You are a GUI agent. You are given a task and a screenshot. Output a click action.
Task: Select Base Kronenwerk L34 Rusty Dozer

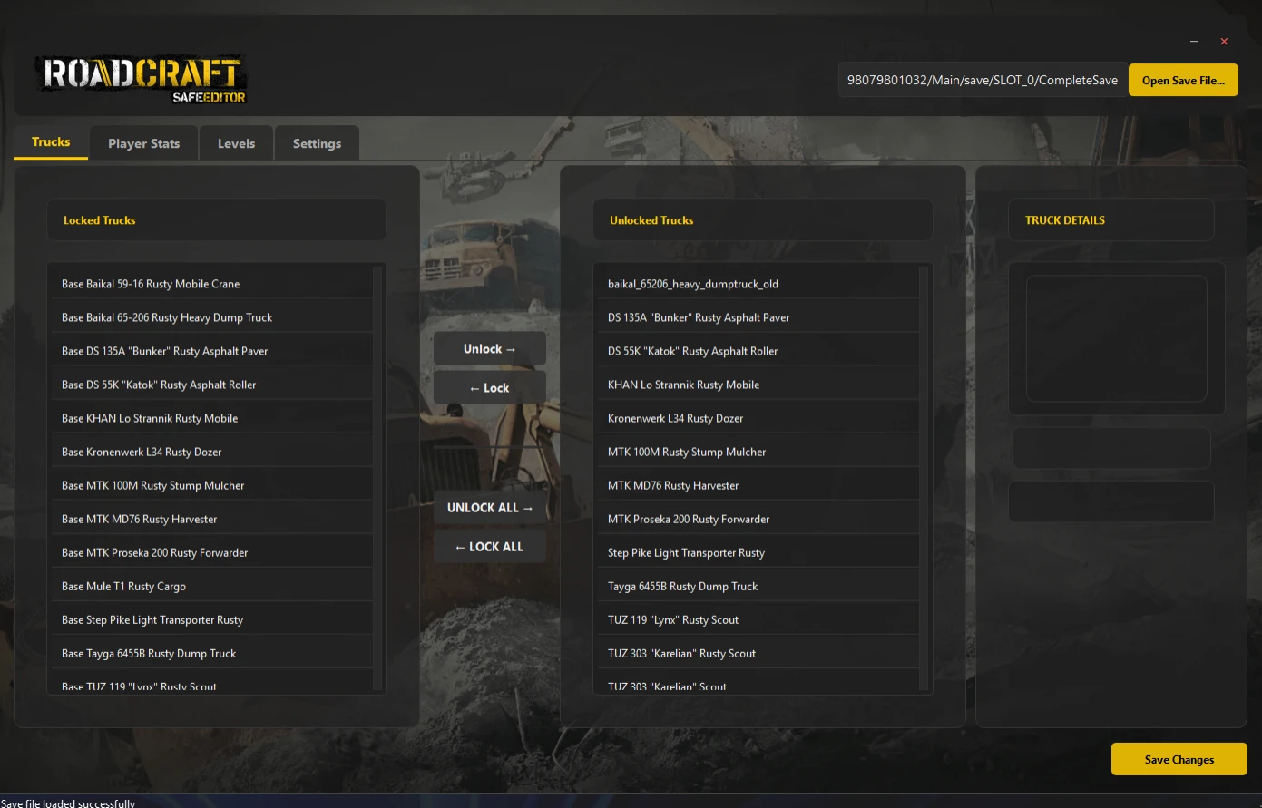210,452
